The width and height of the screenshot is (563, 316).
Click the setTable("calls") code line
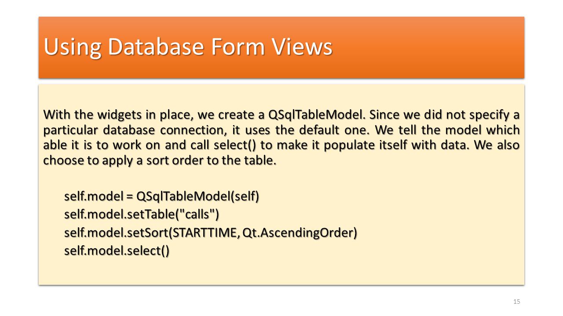click(142, 215)
